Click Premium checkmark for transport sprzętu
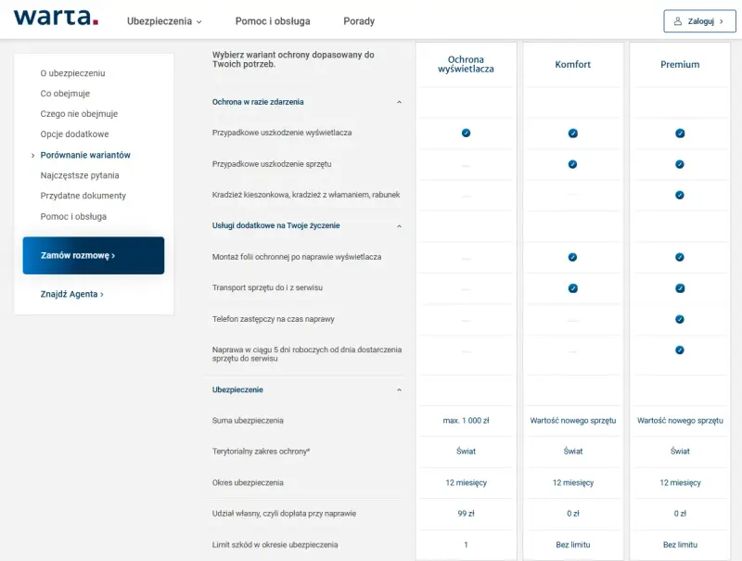Screen dimensions: 742x561 point(680,288)
